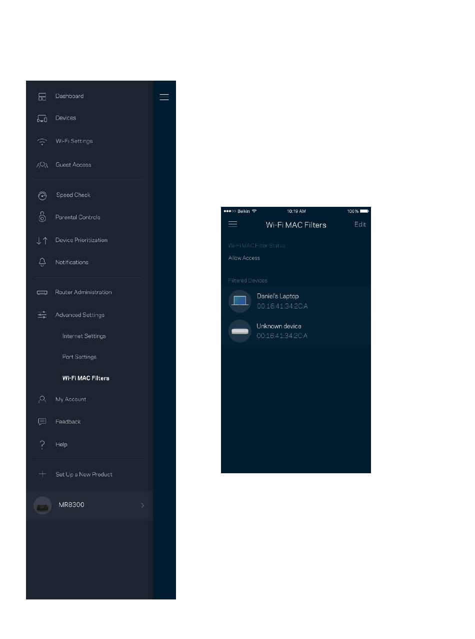Viewport: 475px width, 639px height.
Task: Click the Devices icon in sidebar
Action: [42, 118]
